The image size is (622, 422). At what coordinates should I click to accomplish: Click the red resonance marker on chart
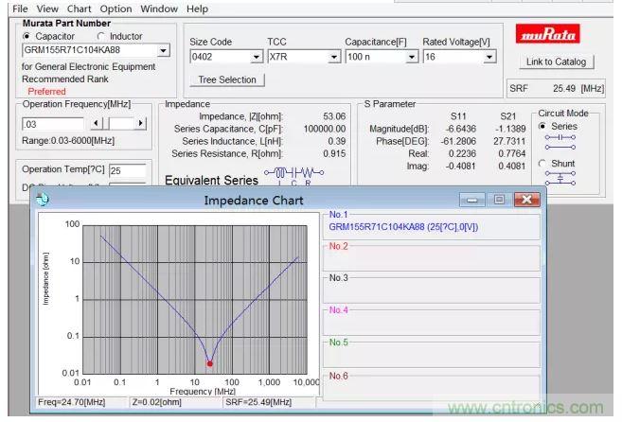[210, 362]
